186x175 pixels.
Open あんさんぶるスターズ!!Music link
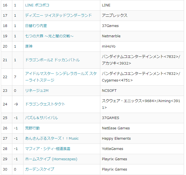(52, 139)
